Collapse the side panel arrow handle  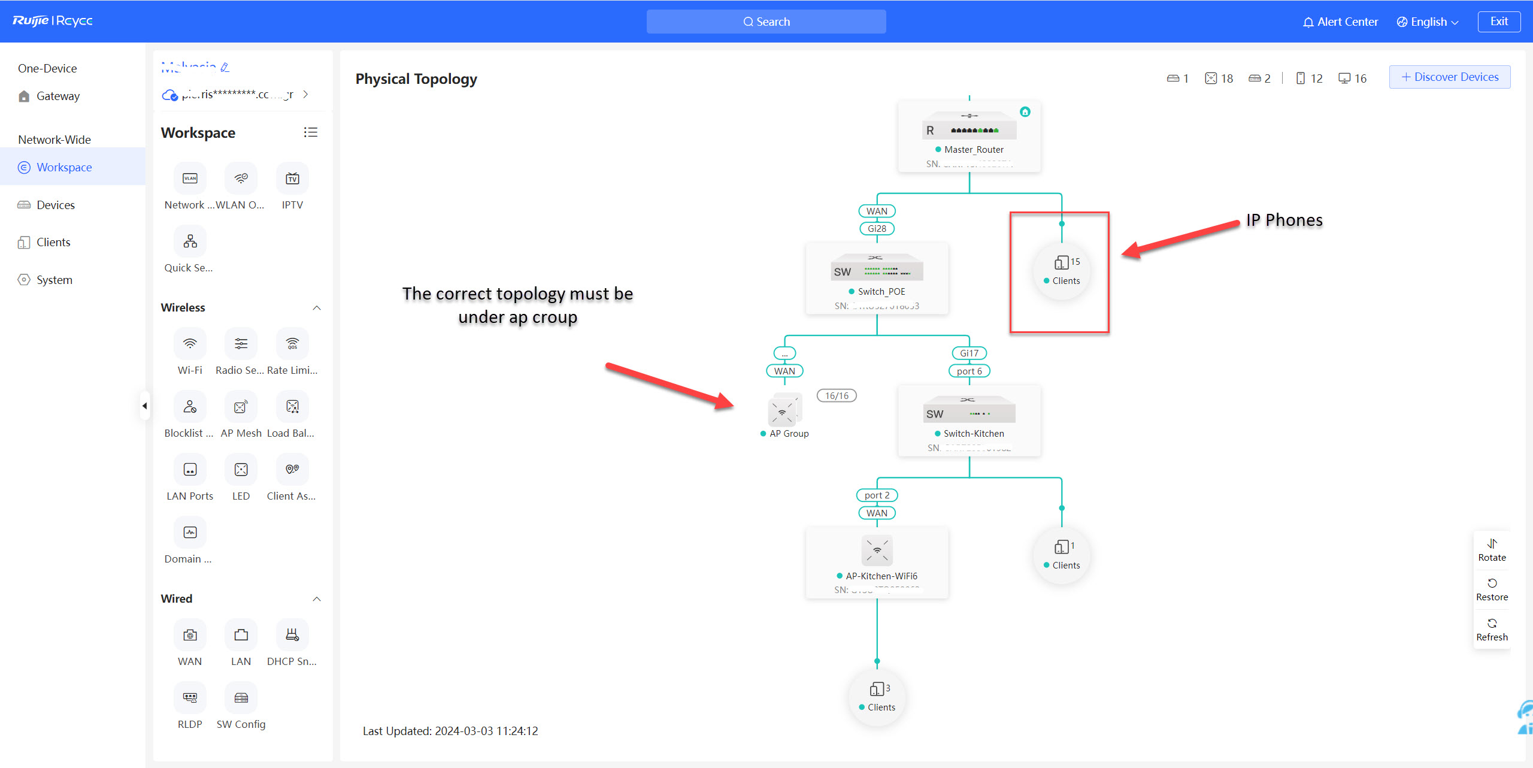click(144, 406)
